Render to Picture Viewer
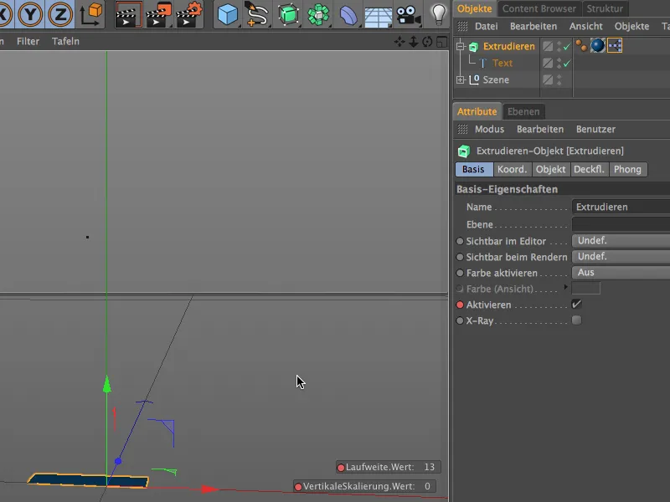Screen dimensions: 670x502 pyautogui.click(x=158, y=14)
